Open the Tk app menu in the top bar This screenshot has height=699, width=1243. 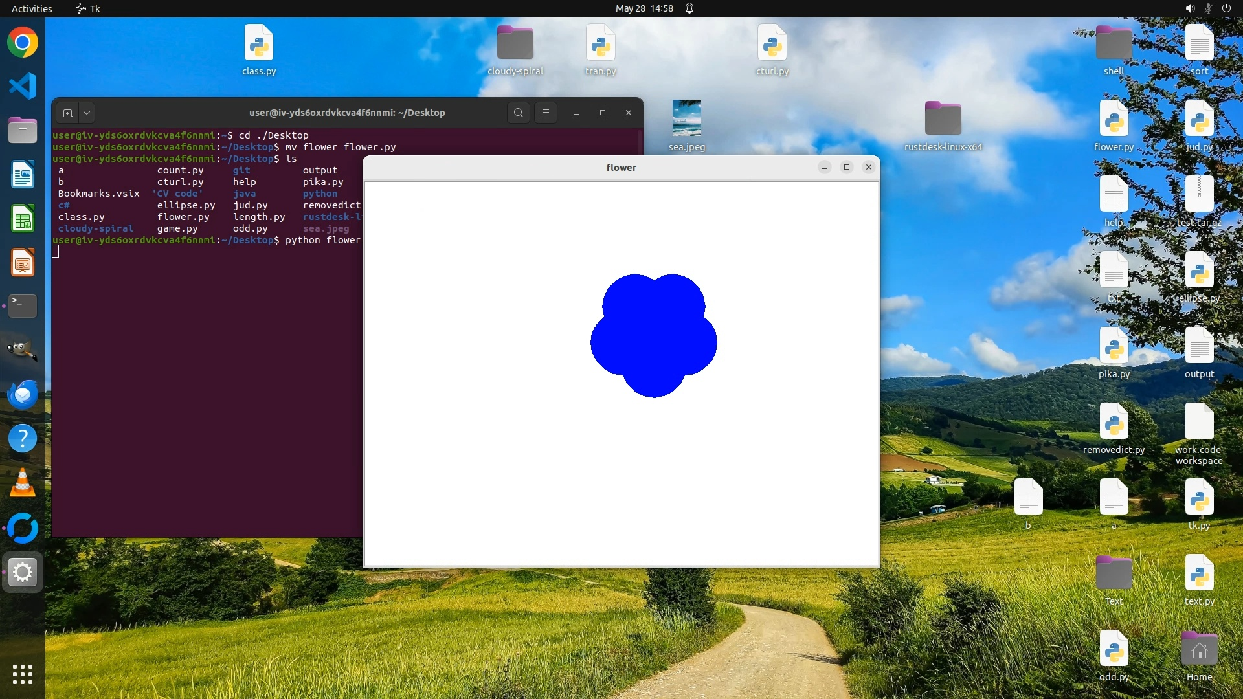click(88, 8)
